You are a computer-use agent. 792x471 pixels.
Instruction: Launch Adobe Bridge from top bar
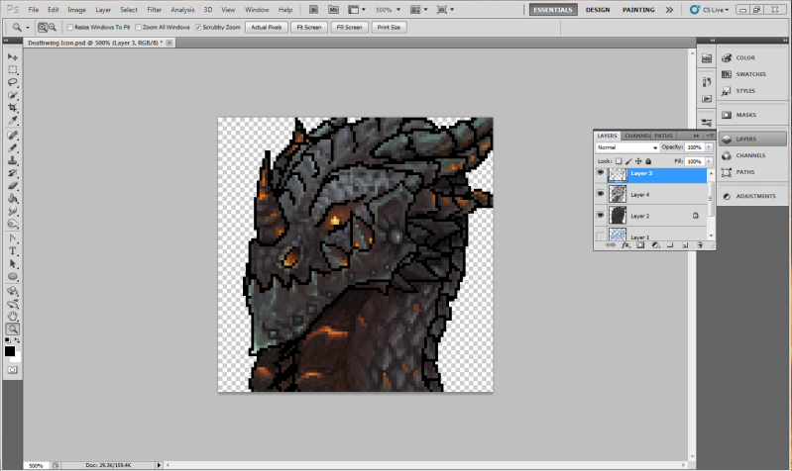pos(313,10)
